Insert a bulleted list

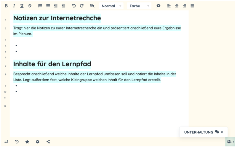pyautogui.click(x=48, y=6)
